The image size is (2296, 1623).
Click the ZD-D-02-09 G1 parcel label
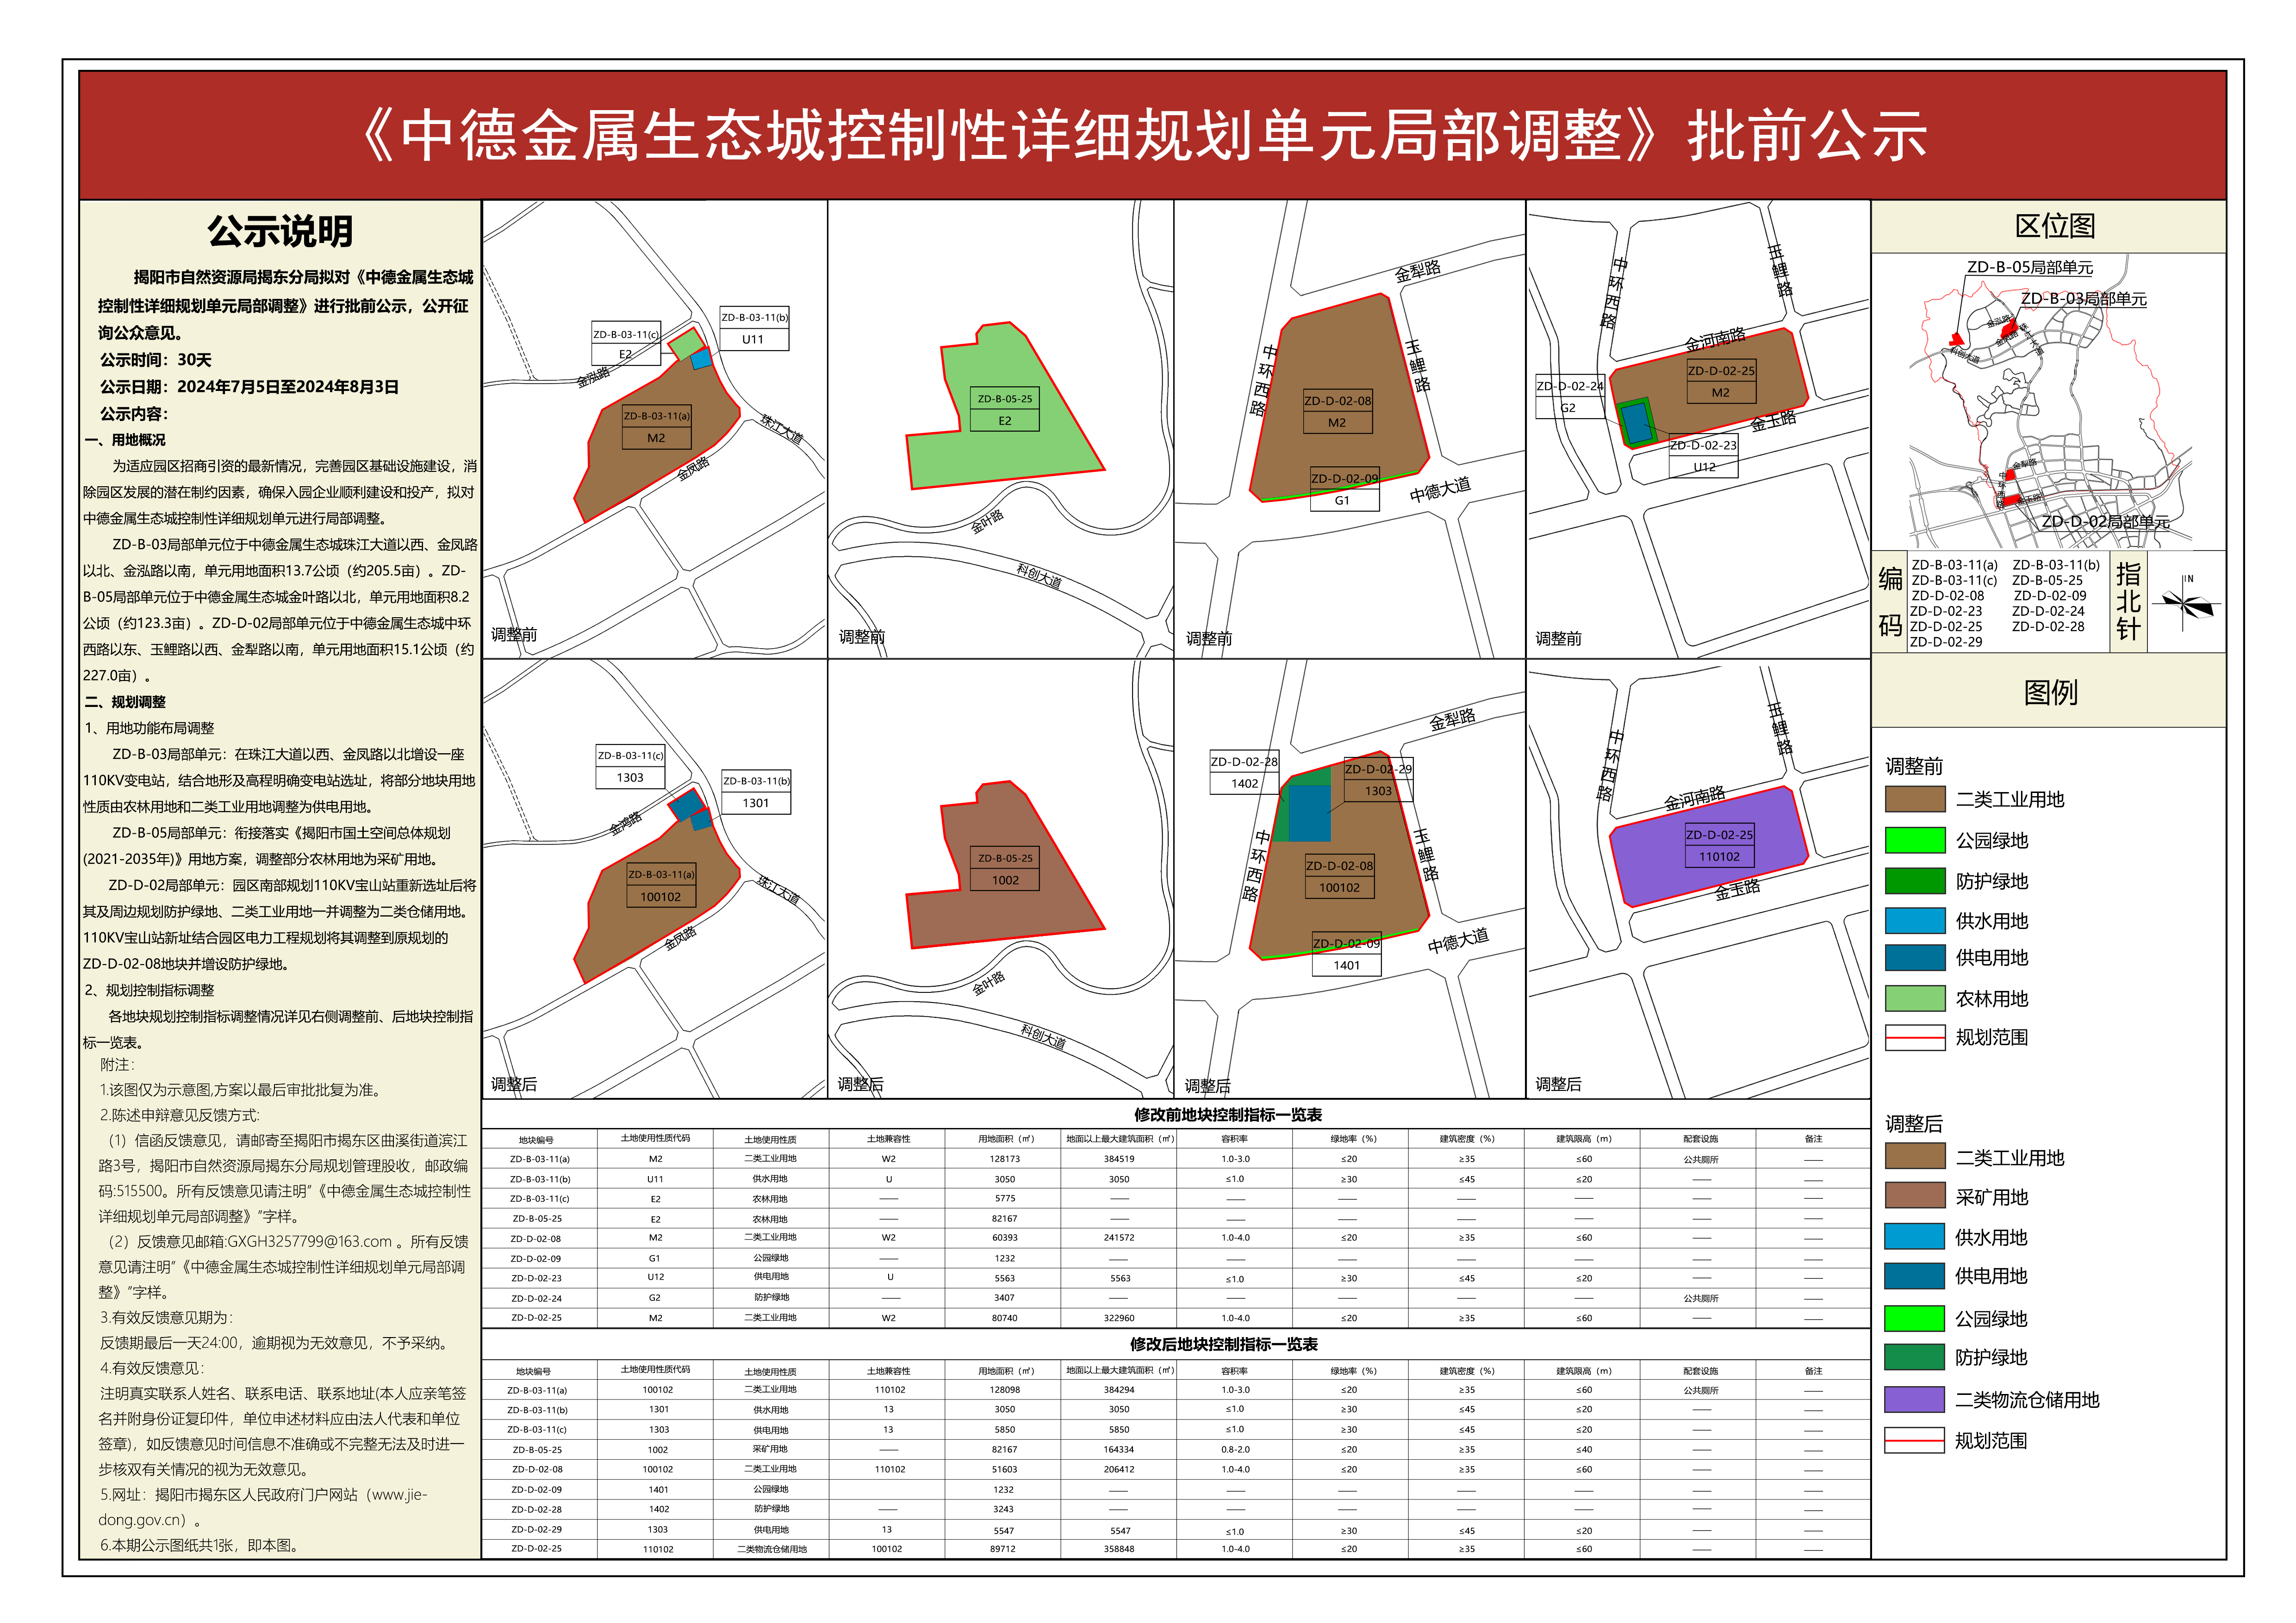point(1344,489)
